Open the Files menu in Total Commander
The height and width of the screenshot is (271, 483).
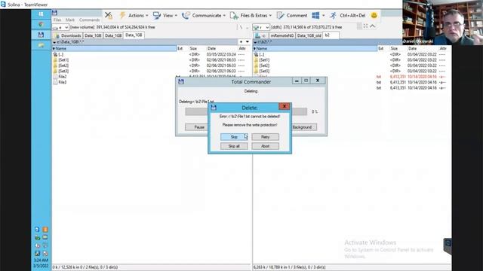[57, 20]
